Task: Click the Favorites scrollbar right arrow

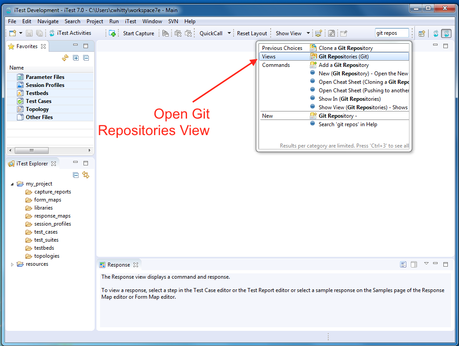Action: 90,150
